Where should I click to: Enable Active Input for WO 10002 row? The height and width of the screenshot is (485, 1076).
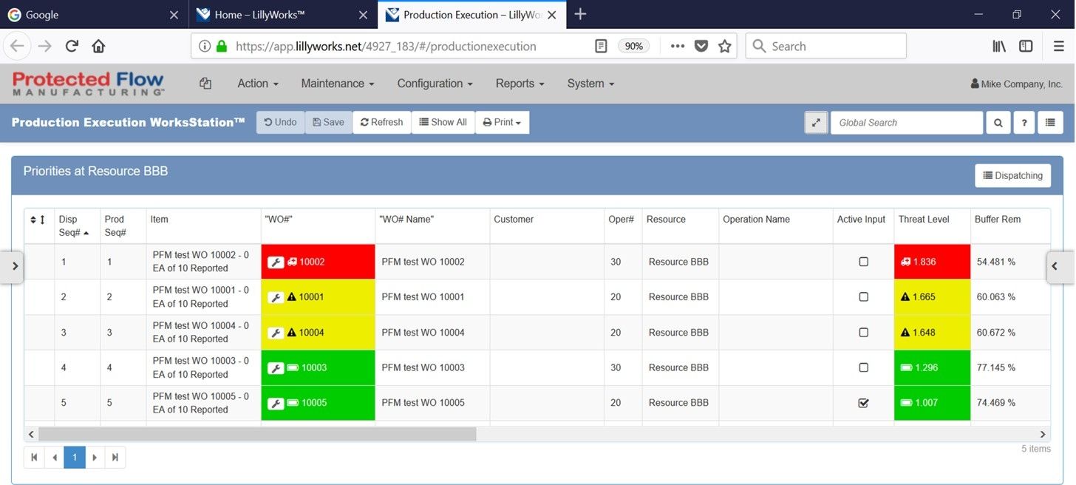[x=863, y=262]
